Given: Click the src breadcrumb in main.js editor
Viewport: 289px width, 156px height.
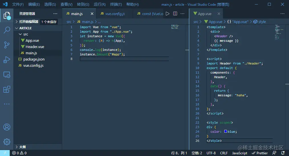Looking at the screenshot, I should [69, 22].
